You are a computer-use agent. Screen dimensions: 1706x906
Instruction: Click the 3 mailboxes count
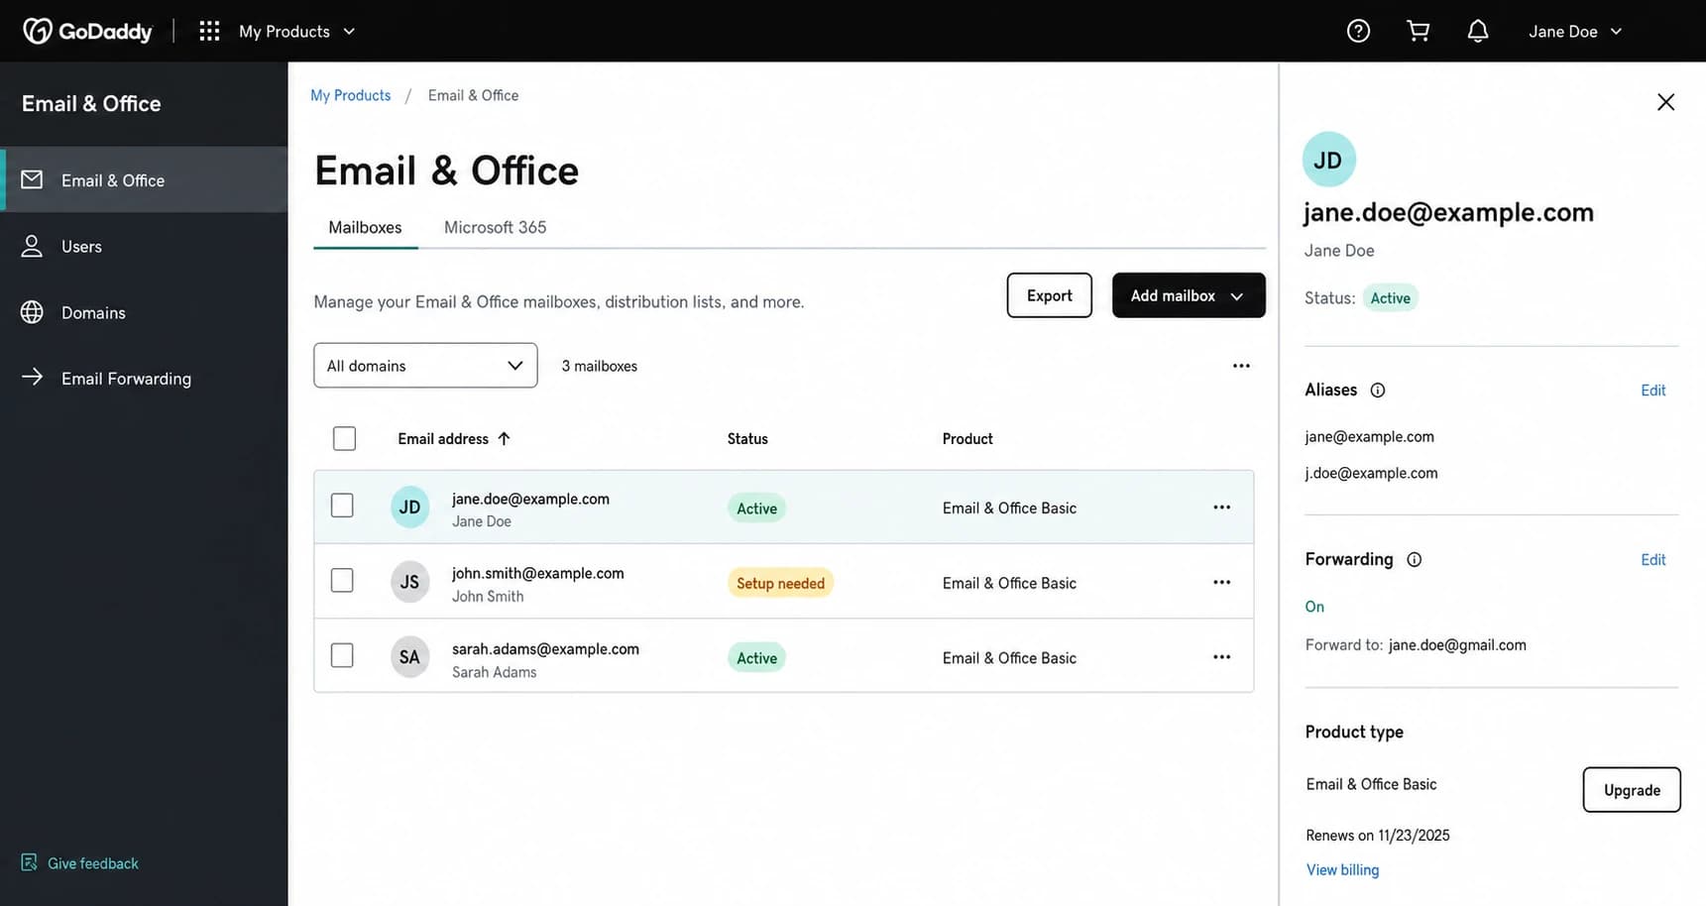tap(600, 366)
